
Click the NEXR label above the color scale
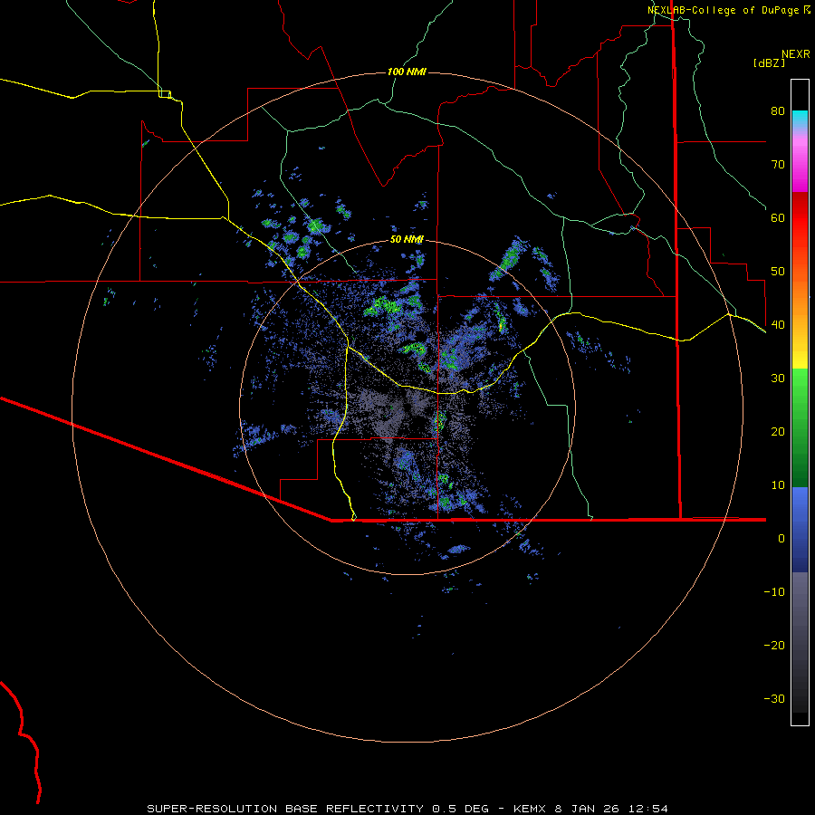tap(796, 54)
